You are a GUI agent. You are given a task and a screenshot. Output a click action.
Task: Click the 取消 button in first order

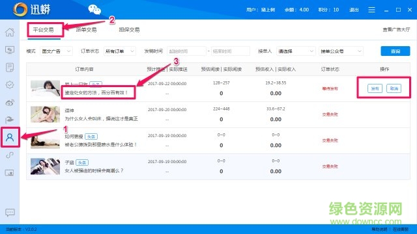click(x=394, y=88)
